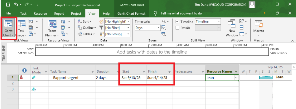The height and width of the screenshot is (109, 296).
Task: Open the Outline menu
Action: coord(87,27)
